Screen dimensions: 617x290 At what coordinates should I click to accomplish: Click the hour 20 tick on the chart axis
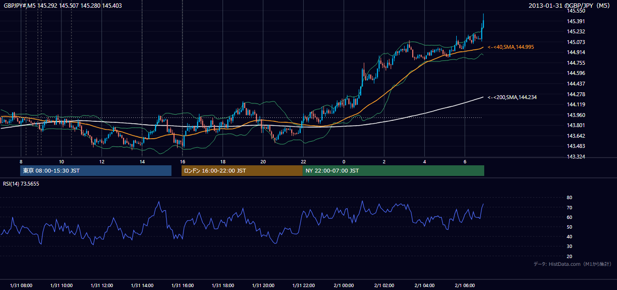tap(263, 161)
